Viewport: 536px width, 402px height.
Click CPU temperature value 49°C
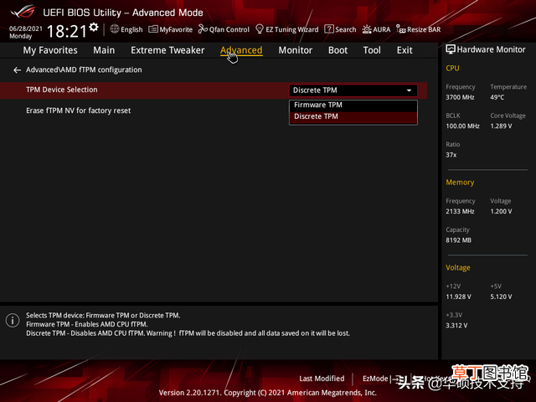click(497, 97)
